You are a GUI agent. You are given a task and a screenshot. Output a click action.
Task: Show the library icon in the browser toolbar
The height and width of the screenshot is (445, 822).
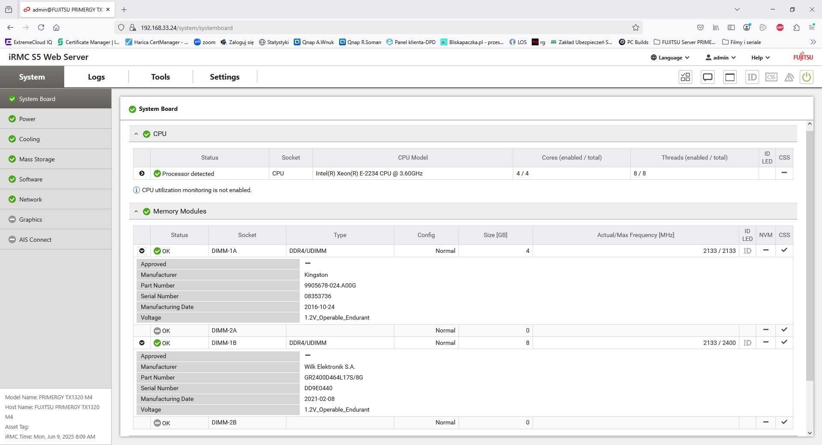coord(716,27)
